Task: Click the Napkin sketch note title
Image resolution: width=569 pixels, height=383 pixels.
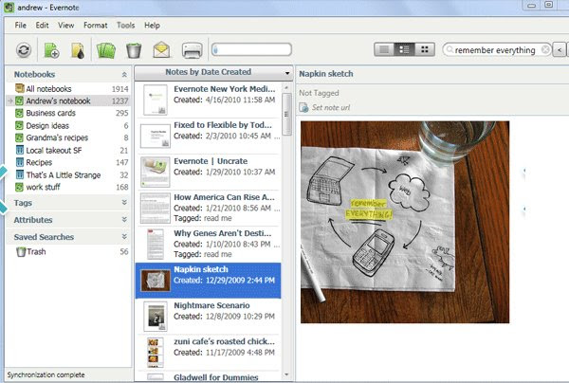Action: tap(326, 74)
